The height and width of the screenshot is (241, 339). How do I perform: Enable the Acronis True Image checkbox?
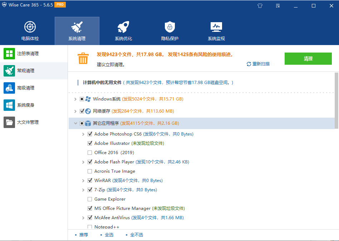90,171
